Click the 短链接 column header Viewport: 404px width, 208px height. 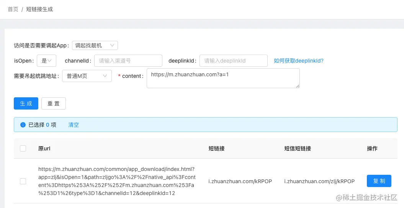(x=216, y=148)
